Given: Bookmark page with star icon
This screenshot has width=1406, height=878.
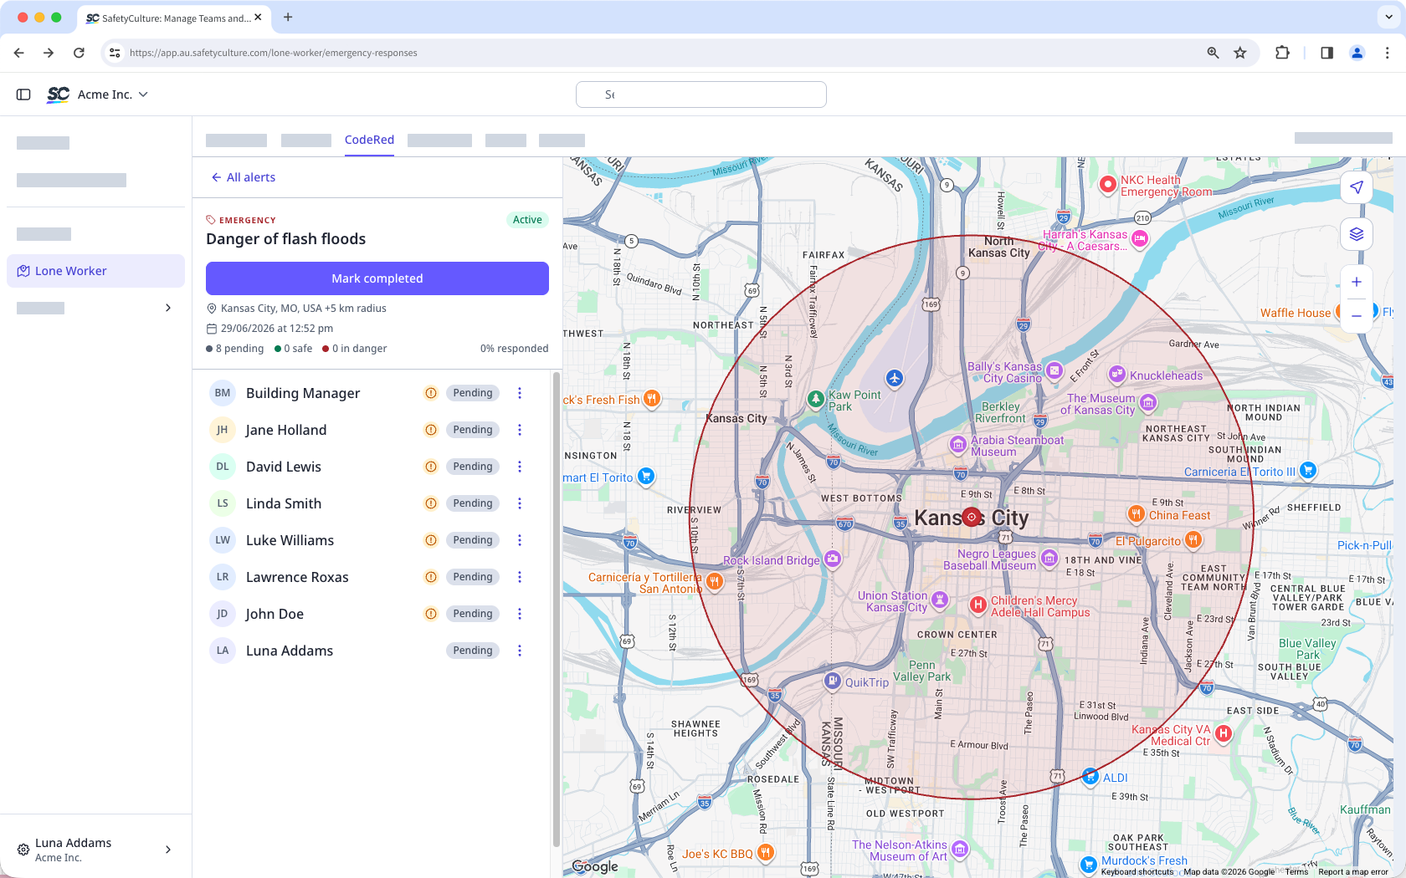Looking at the screenshot, I should click(x=1240, y=53).
